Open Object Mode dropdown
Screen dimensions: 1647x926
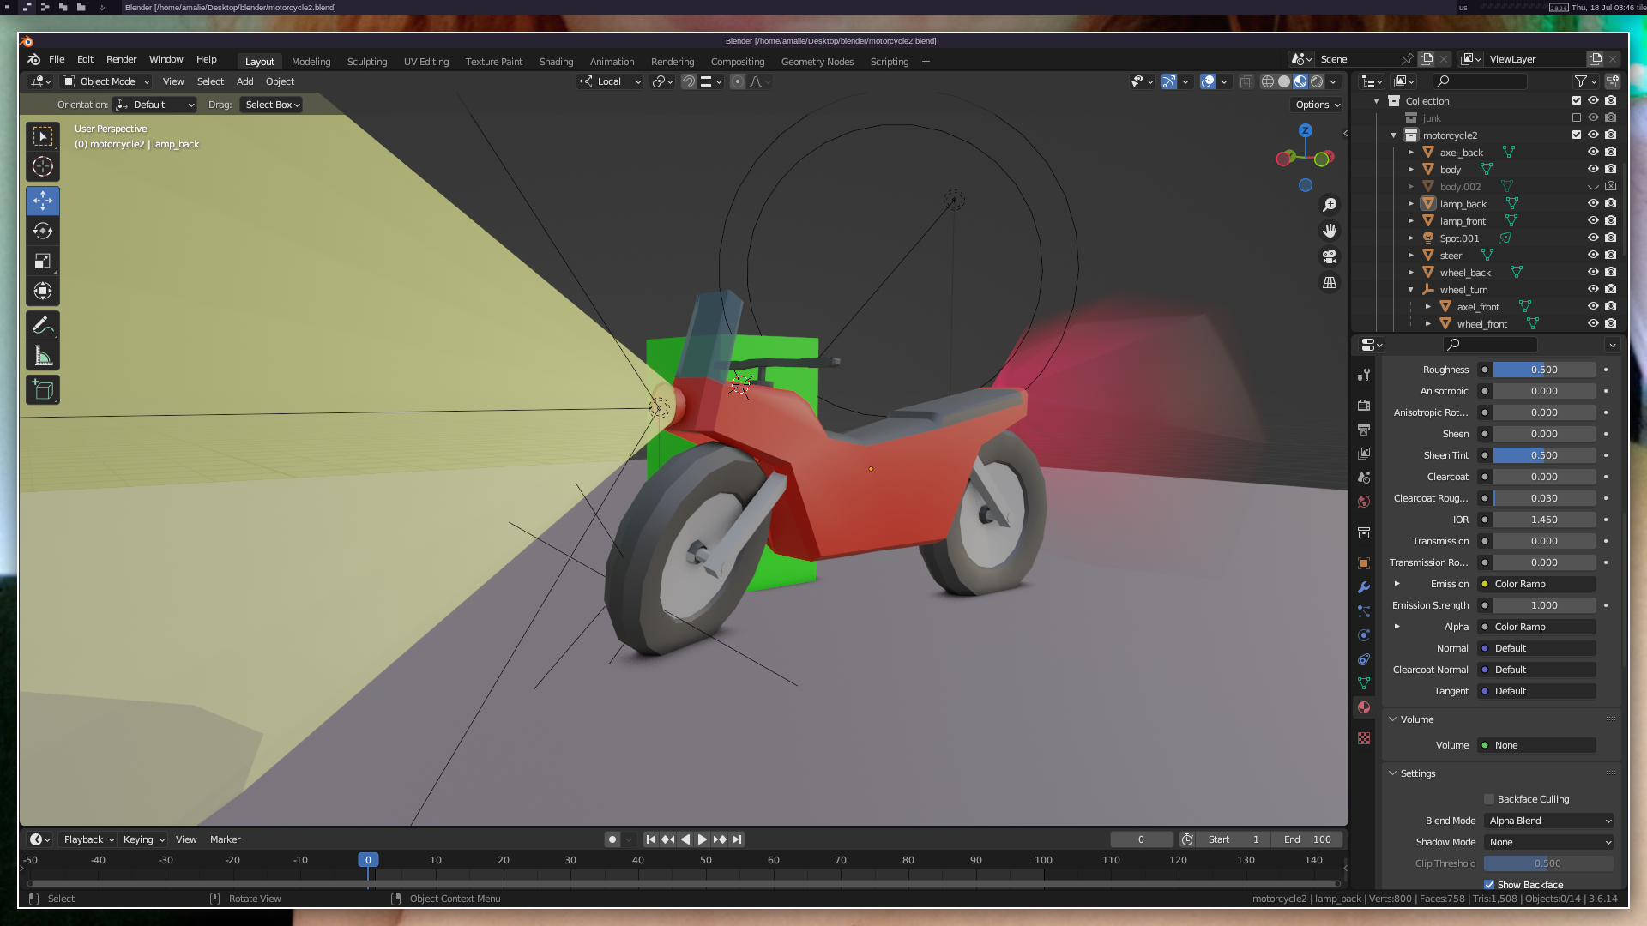[106, 81]
